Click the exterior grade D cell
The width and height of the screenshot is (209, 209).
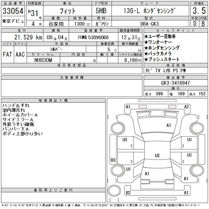[x=195, y=24]
